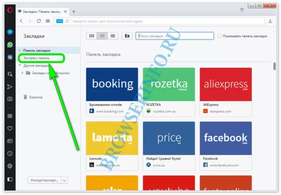Click the Поиск закладок search field
281x195 pixels.
[175, 36]
